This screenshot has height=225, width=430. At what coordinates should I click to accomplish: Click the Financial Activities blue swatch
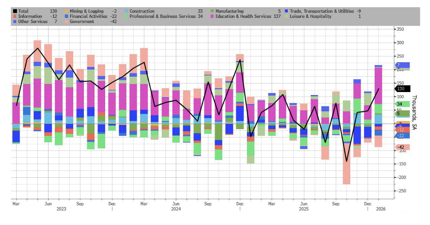pyautogui.click(x=66, y=17)
